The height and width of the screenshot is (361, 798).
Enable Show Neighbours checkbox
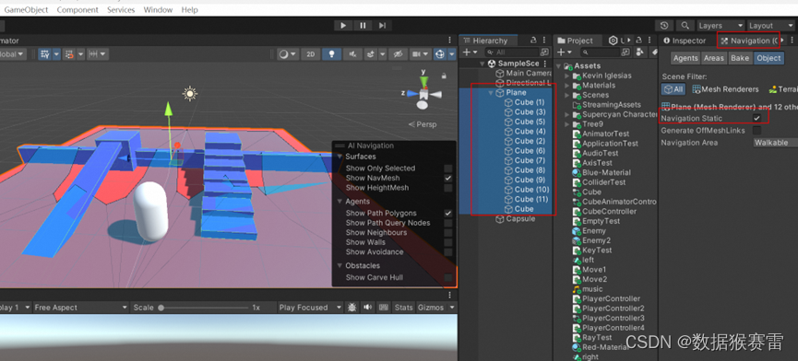[447, 233]
